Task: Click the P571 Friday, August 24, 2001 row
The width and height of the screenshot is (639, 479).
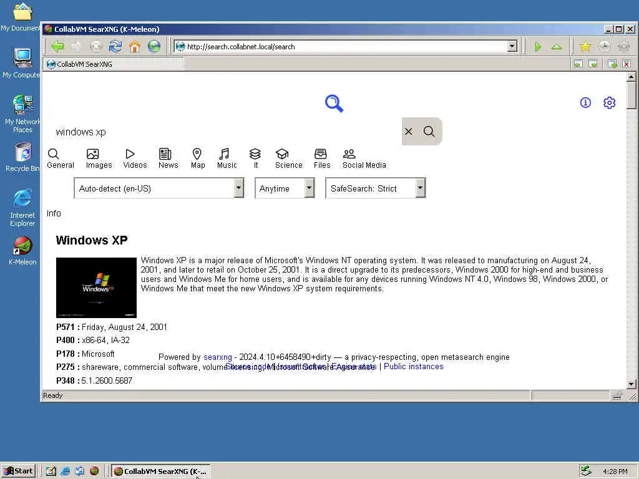Action: 112,327
